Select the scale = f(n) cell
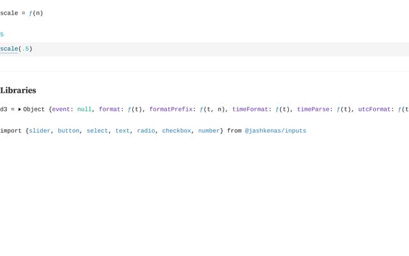Screen dimensions: 409x256 (22, 13)
